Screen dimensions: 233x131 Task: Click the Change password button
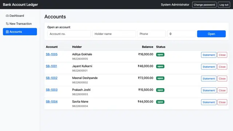point(204,5)
